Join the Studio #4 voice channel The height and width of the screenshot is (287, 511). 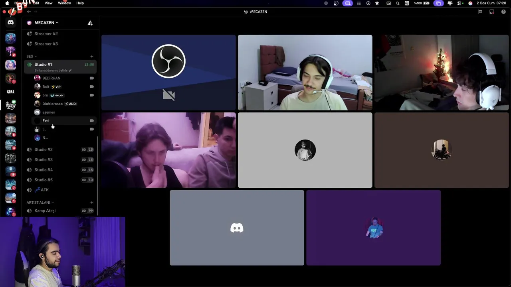[60, 170]
